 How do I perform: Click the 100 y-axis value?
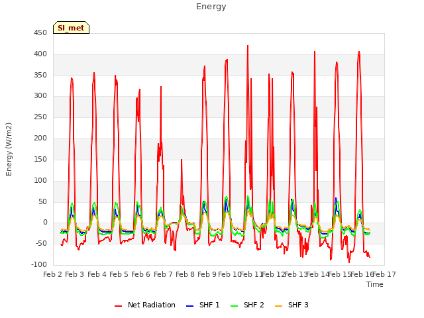pos(40,180)
